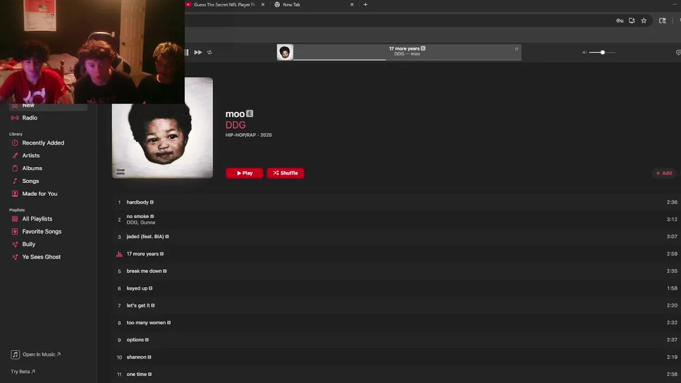Click the Bully playlist icon
This screenshot has width=681, height=383.
[15, 244]
